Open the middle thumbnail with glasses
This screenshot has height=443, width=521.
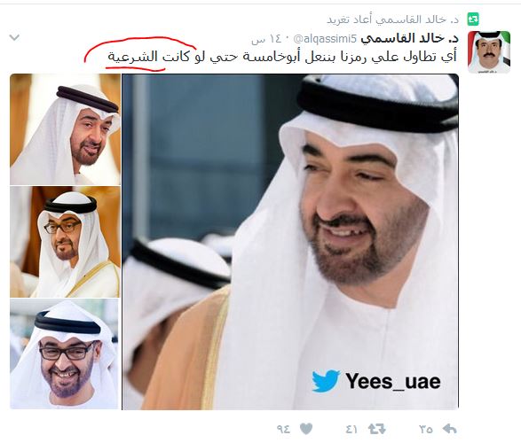tap(65, 242)
